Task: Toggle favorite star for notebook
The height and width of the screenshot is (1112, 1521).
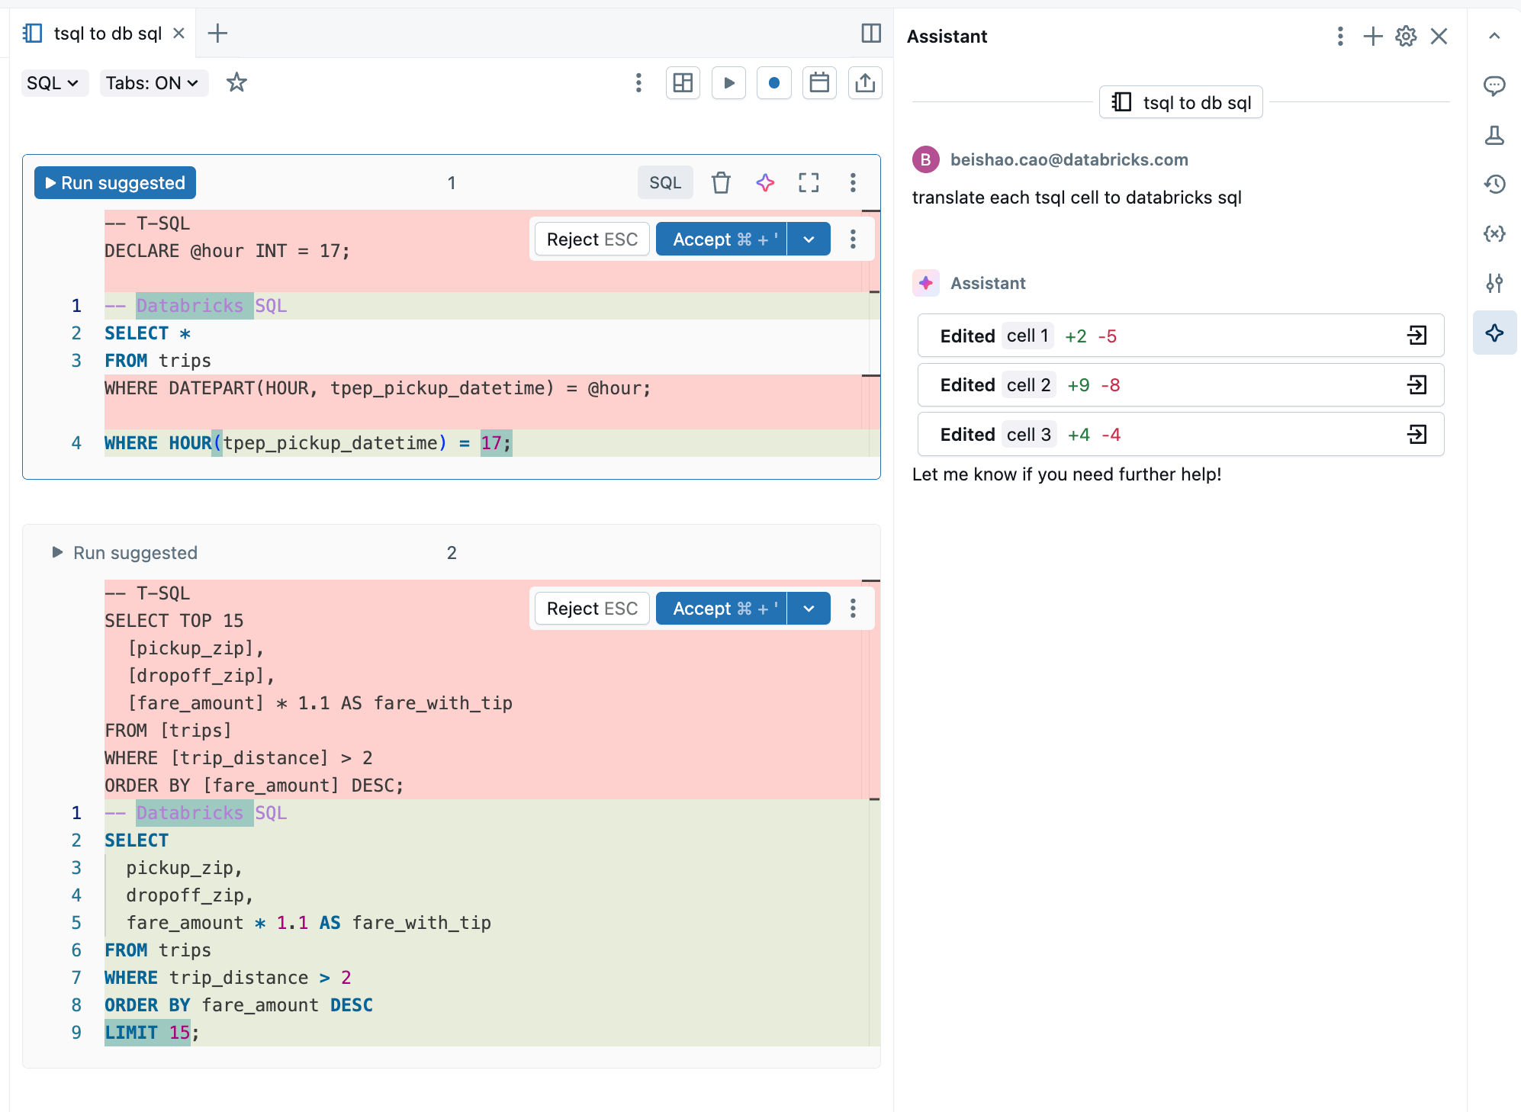Action: 236,82
